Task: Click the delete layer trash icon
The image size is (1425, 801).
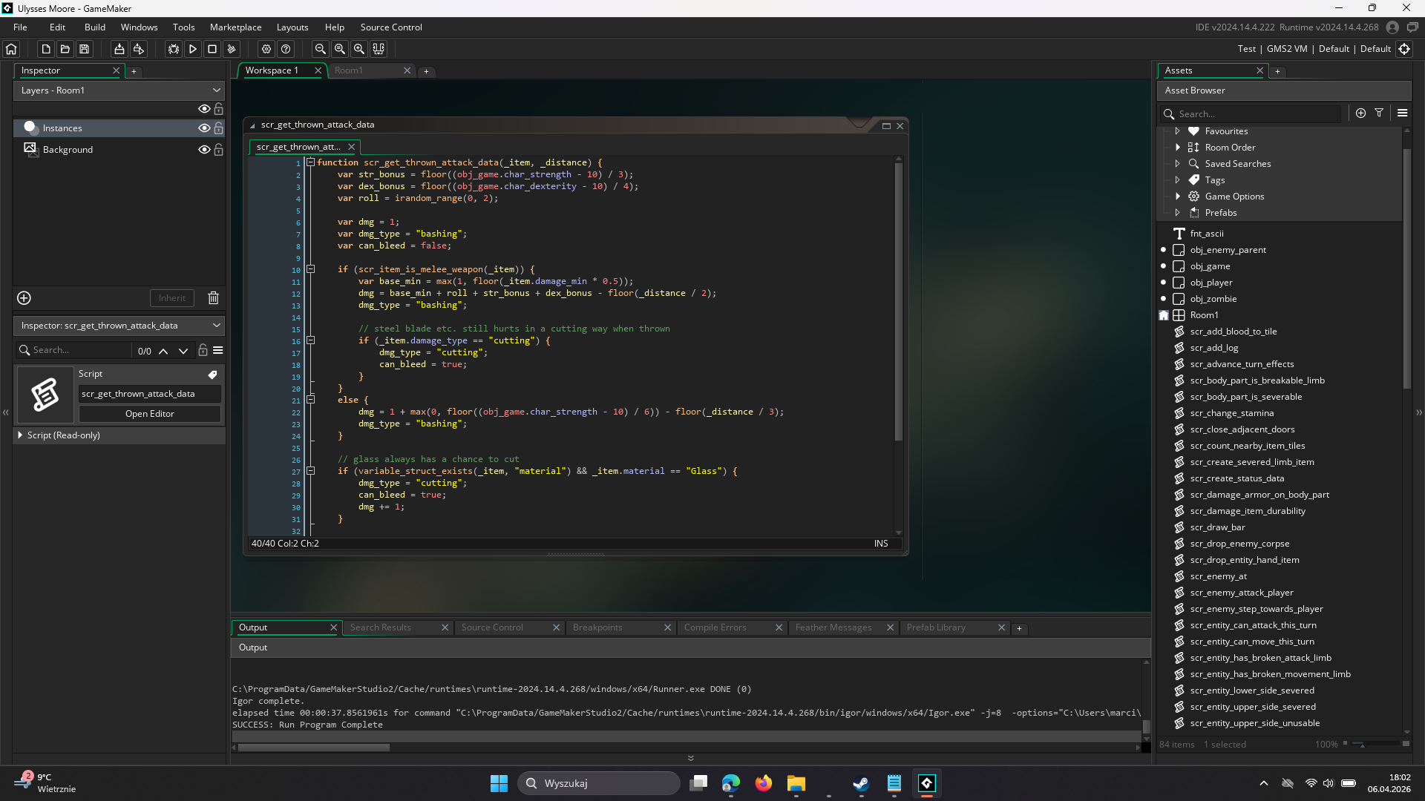Action: 213,298
